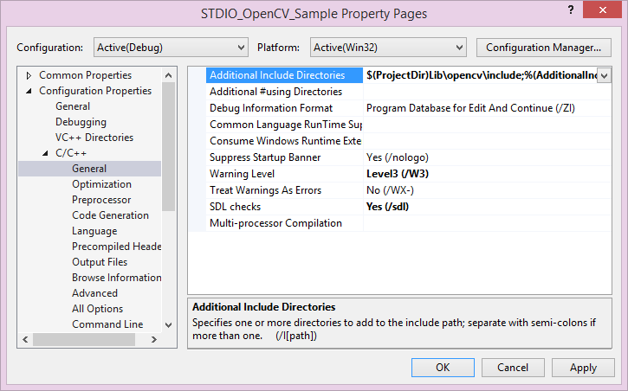The image size is (628, 391).
Task: Open the Configuration dropdown showing Active(Debug)
Action: (171, 48)
